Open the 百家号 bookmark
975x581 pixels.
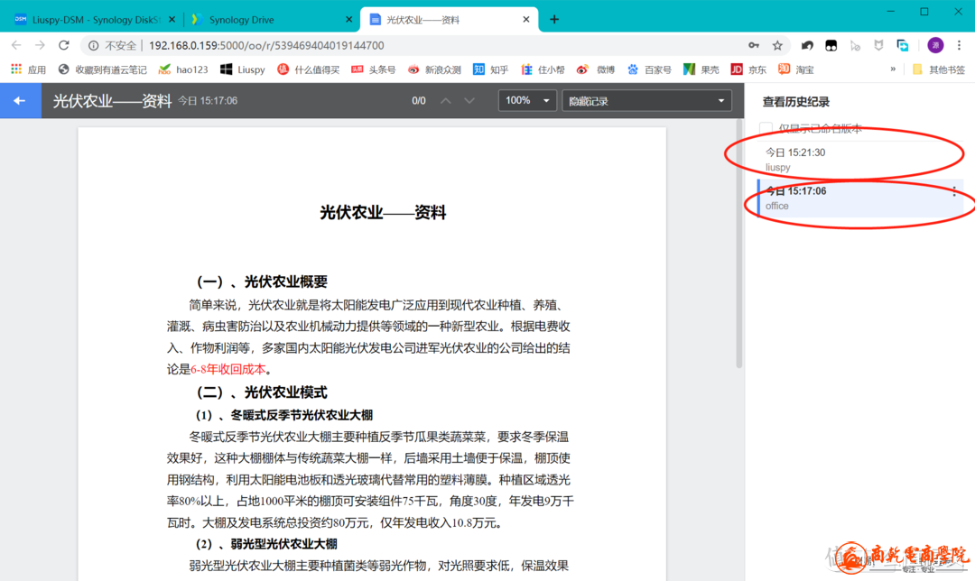coord(648,69)
